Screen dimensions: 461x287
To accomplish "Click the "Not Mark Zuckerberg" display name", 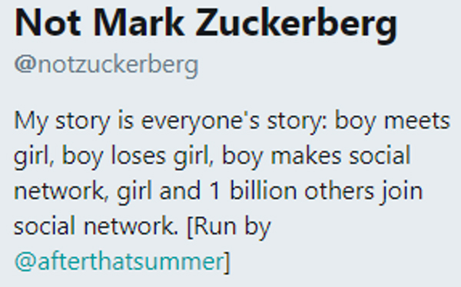I will click(x=206, y=25).
